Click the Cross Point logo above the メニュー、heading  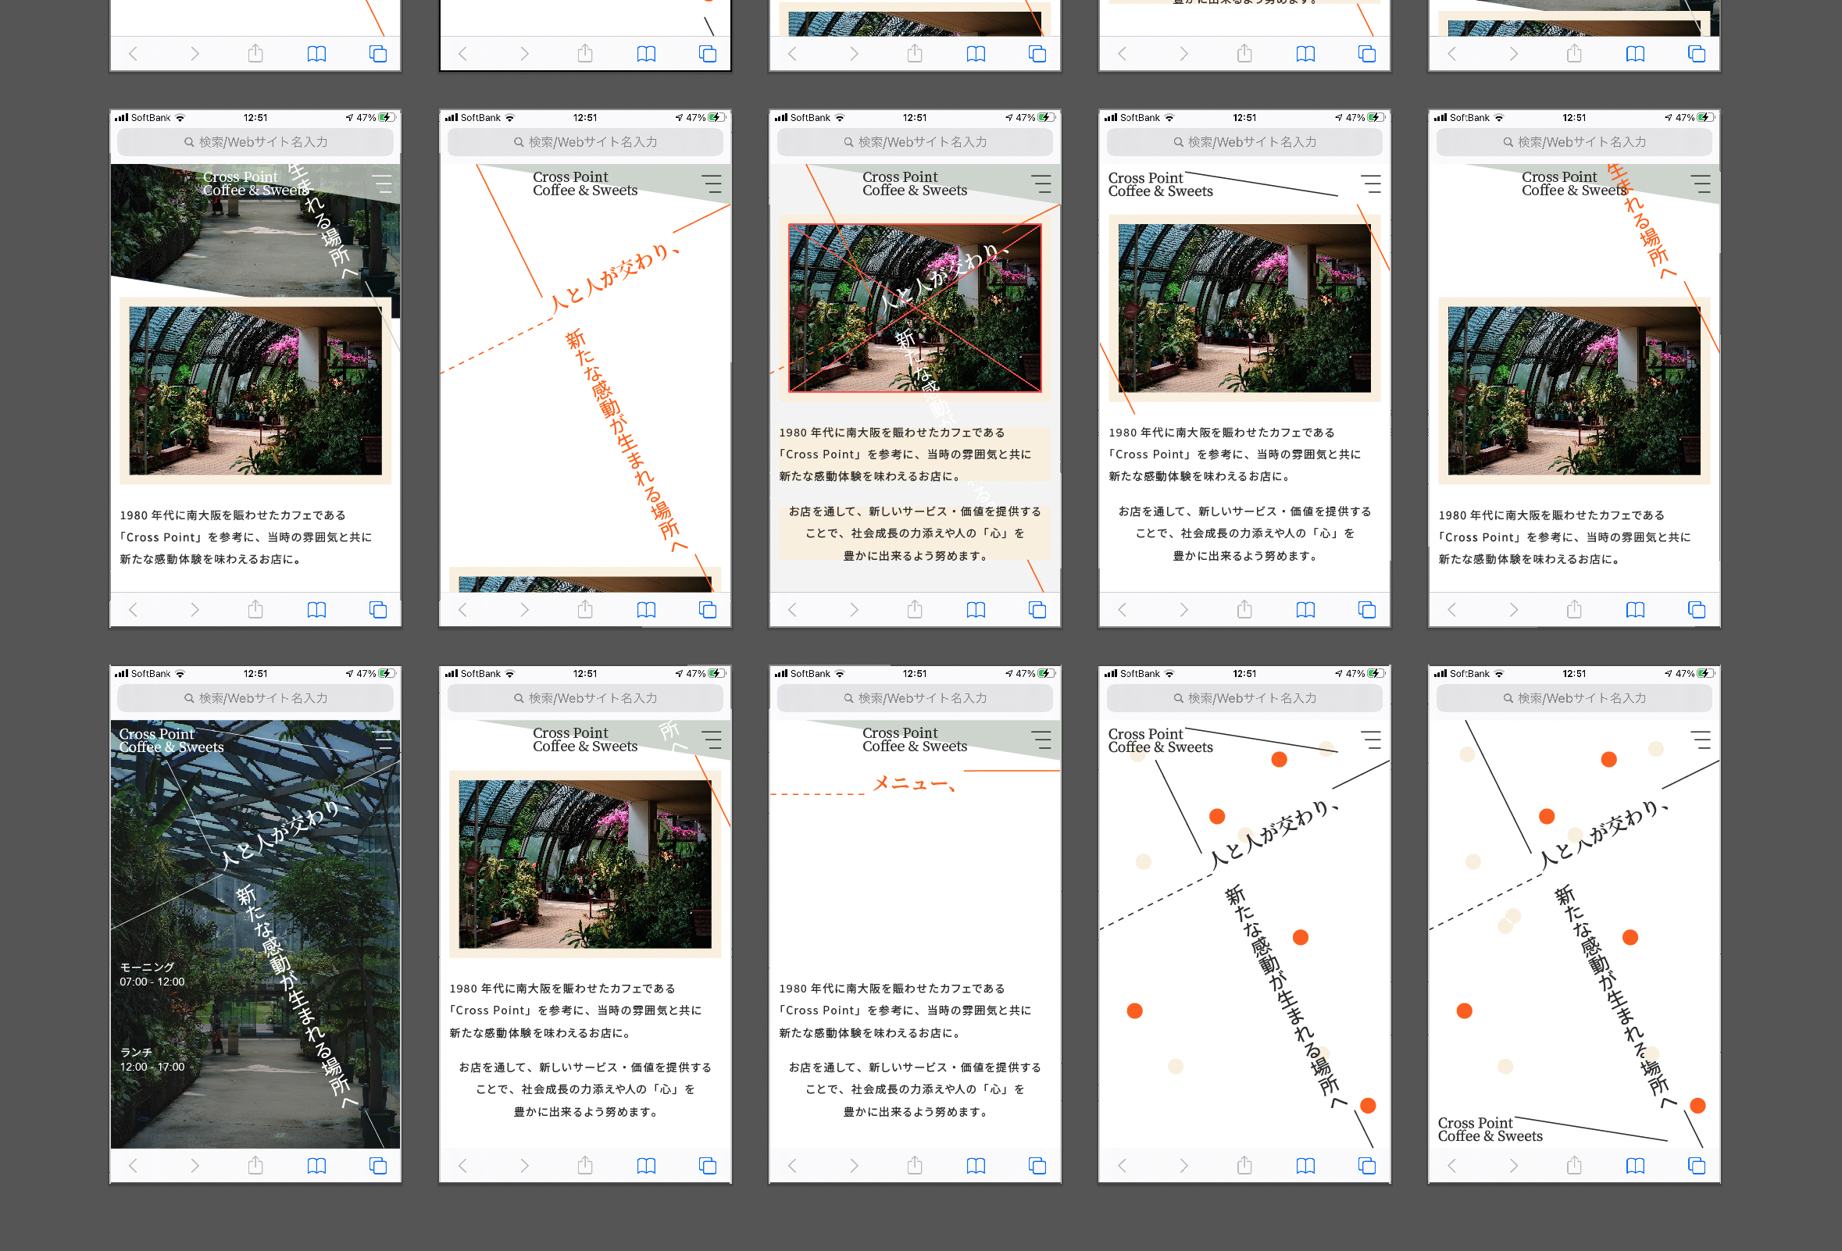click(x=914, y=740)
